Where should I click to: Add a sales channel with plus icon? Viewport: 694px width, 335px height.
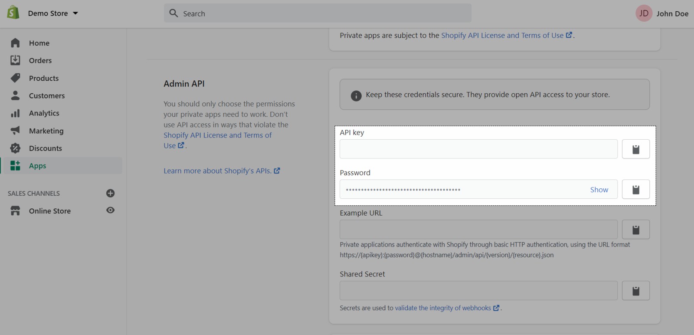coord(110,193)
